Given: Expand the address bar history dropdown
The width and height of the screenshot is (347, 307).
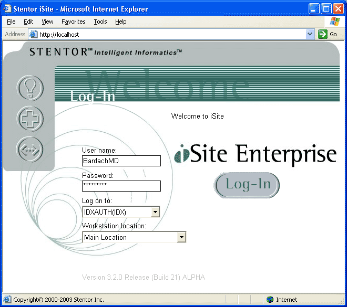Looking at the screenshot, I should (x=310, y=34).
